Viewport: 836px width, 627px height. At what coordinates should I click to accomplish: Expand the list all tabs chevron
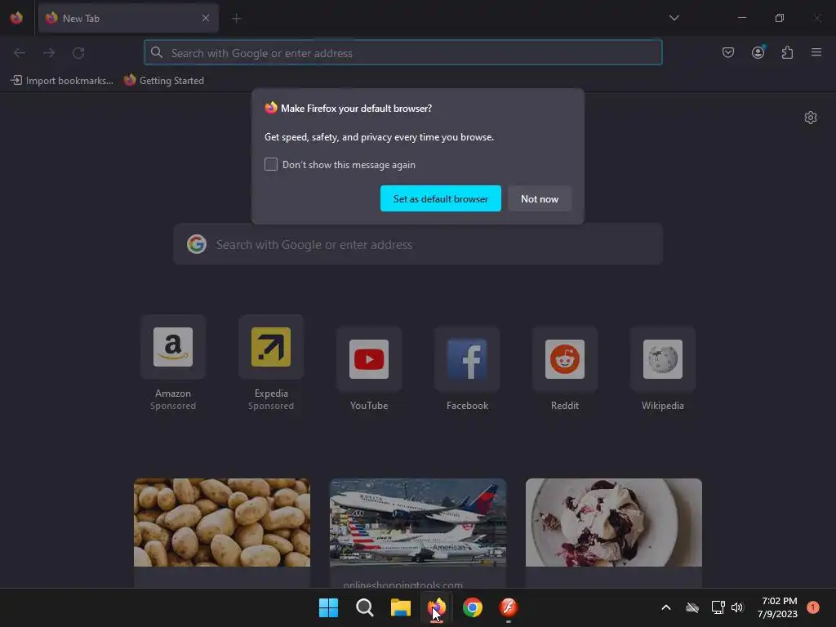pos(674,18)
